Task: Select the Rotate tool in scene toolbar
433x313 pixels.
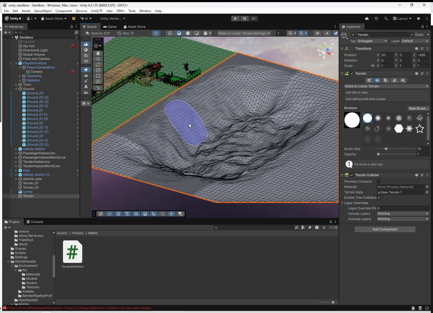Action: click(98, 64)
